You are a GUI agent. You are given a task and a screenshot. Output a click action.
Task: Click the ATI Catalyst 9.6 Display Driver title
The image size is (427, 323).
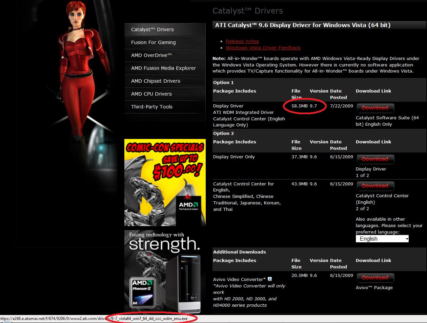[x=303, y=25]
